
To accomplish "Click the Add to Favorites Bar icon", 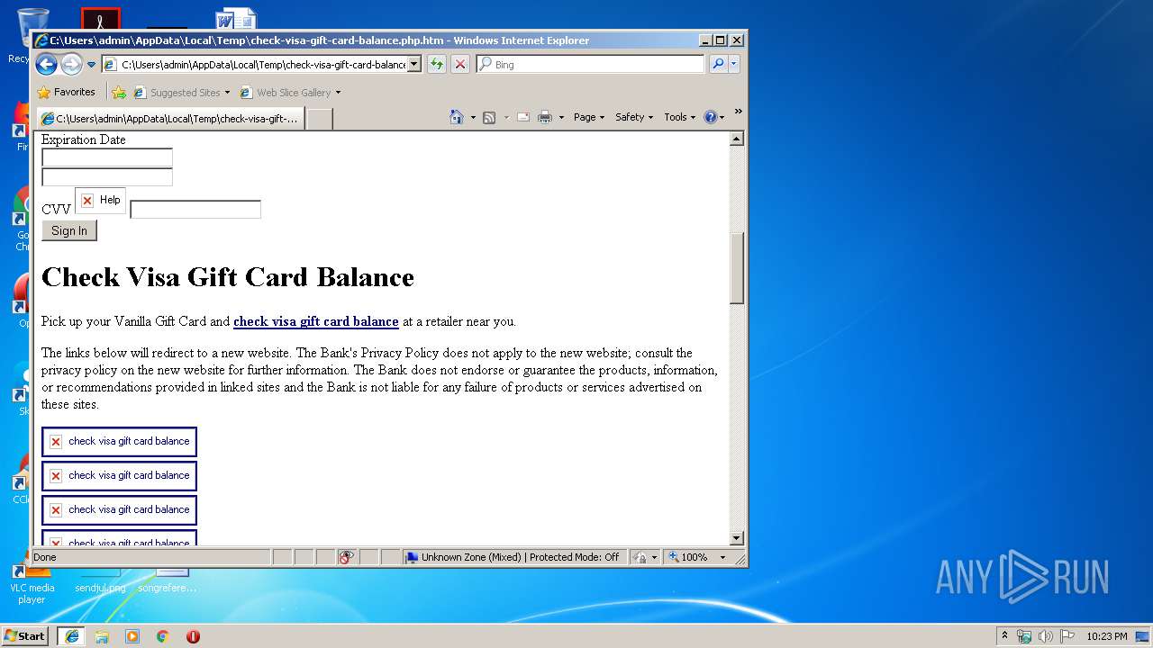I will click(x=119, y=92).
